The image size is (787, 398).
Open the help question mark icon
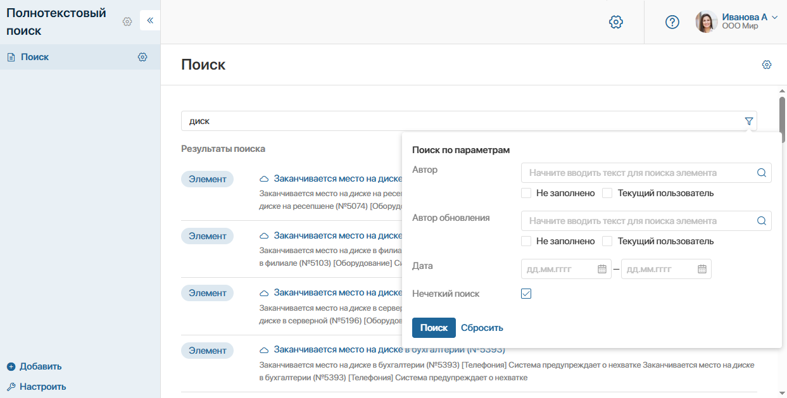pos(672,22)
